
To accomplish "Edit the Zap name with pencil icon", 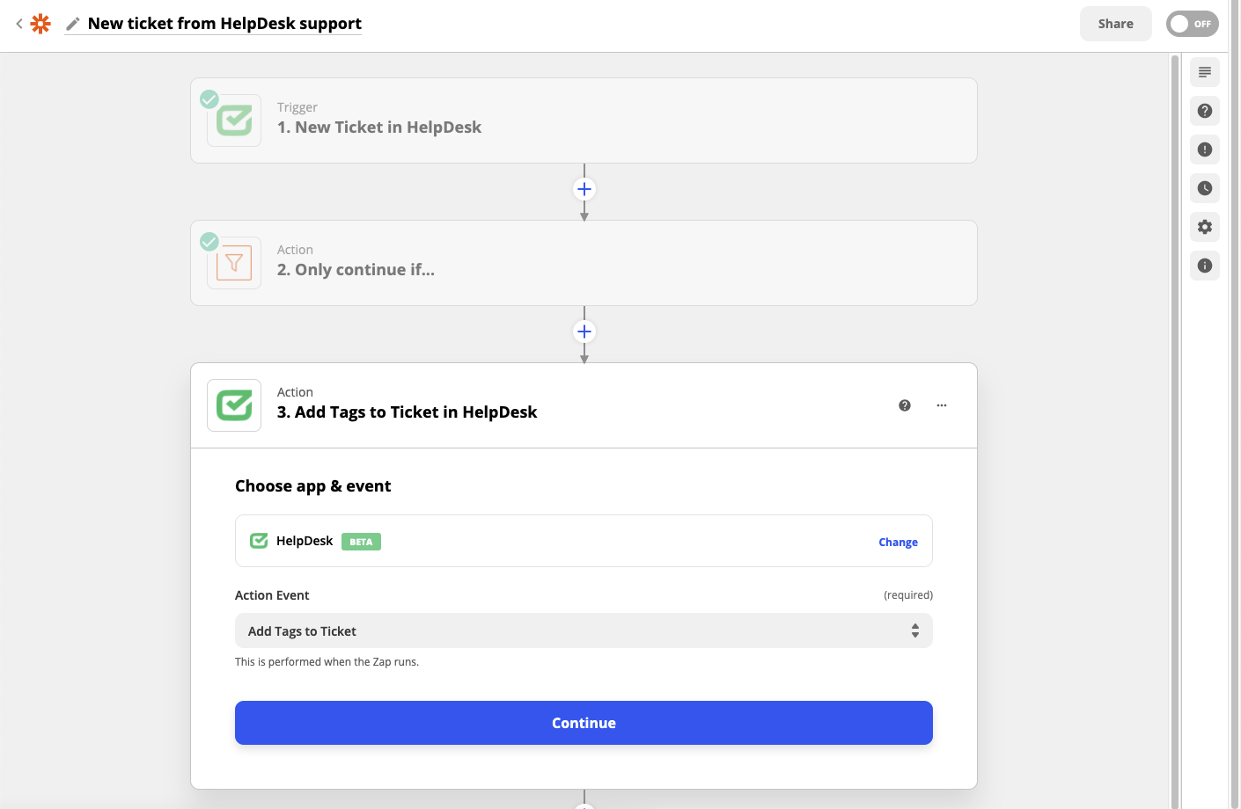I will (73, 24).
